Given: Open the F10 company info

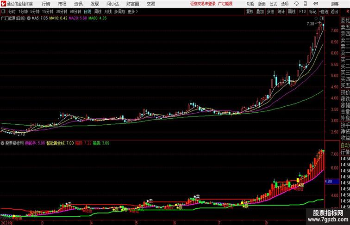Looking at the screenshot, I should click(302, 12).
